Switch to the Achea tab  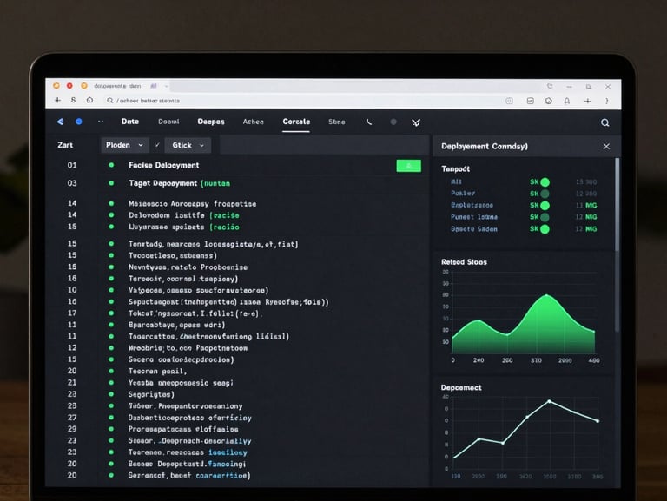click(x=253, y=122)
